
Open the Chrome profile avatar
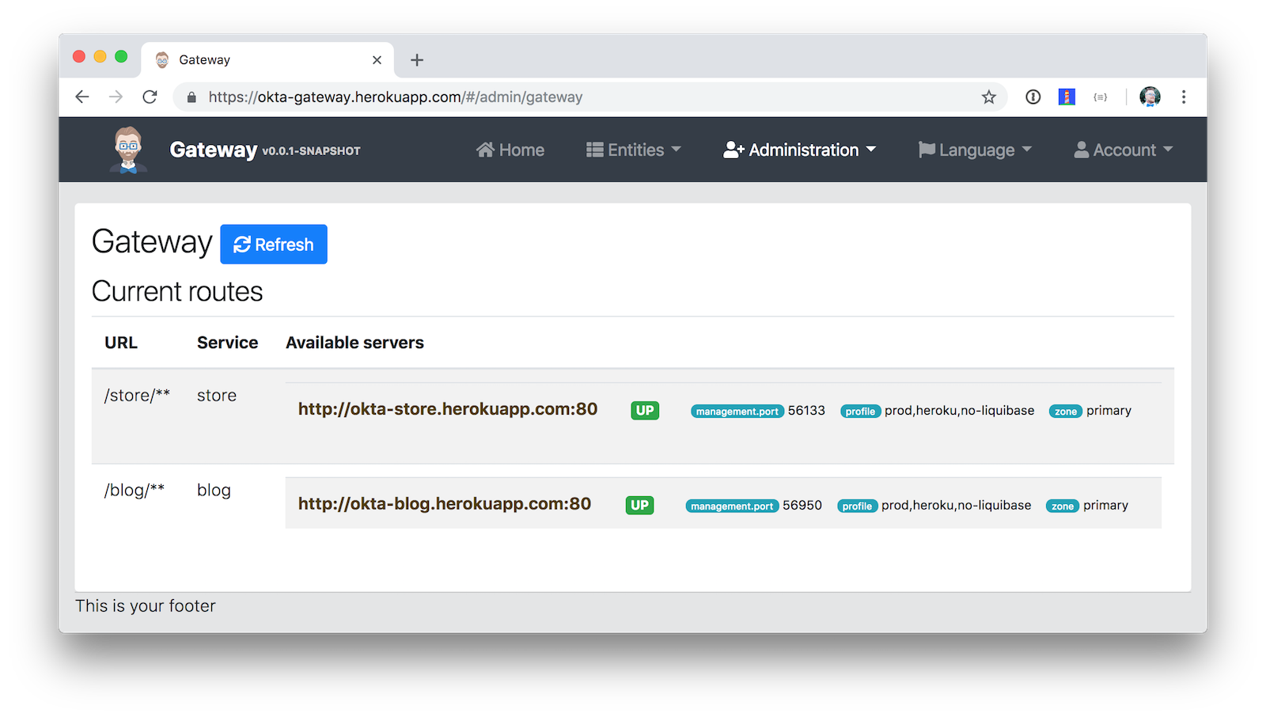[1150, 97]
